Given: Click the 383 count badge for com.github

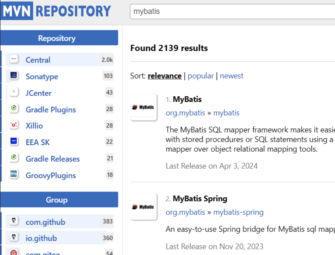Looking at the screenshot, I should pyautogui.click(x=108, y=221).
